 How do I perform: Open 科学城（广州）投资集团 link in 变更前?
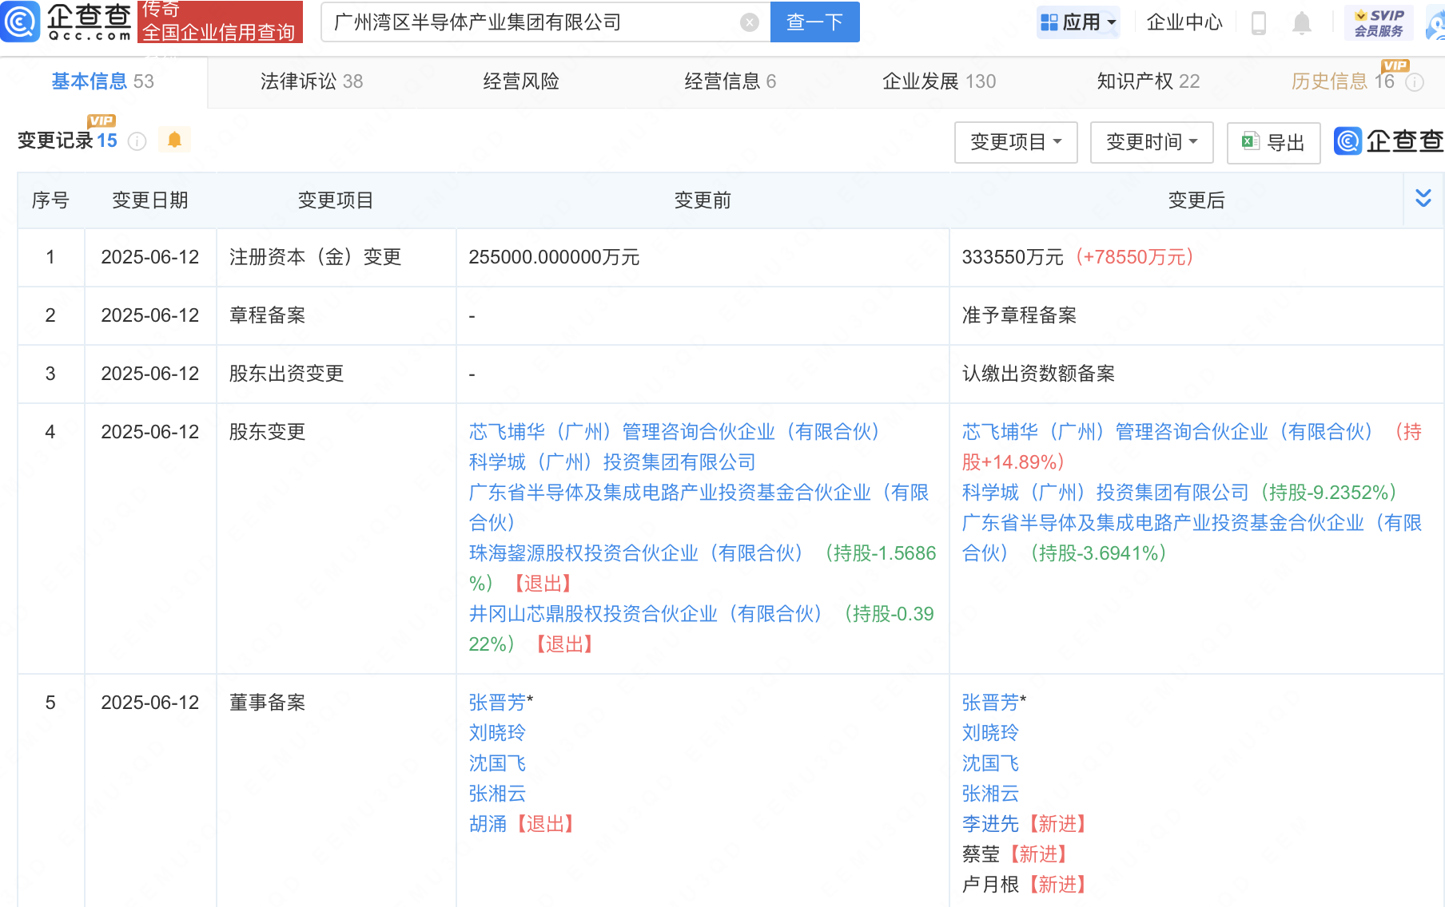(x=612, y=462)
